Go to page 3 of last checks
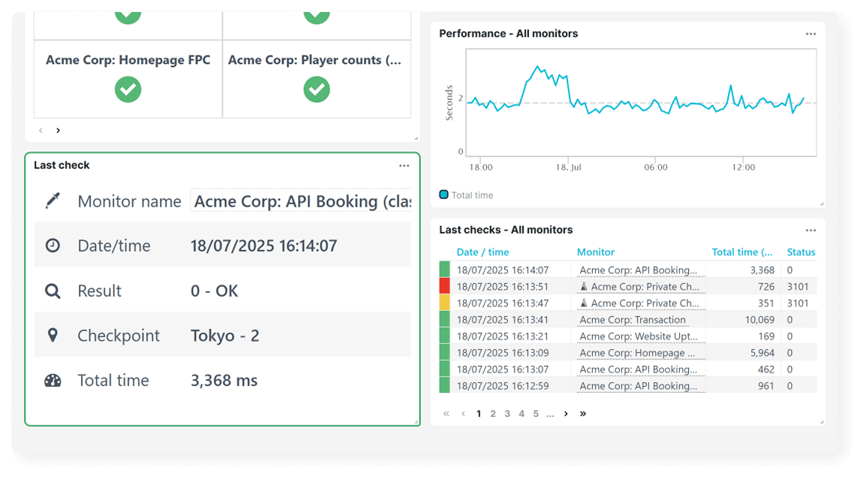The height and width of the screenshot is (477, 863). coord(507,413)
